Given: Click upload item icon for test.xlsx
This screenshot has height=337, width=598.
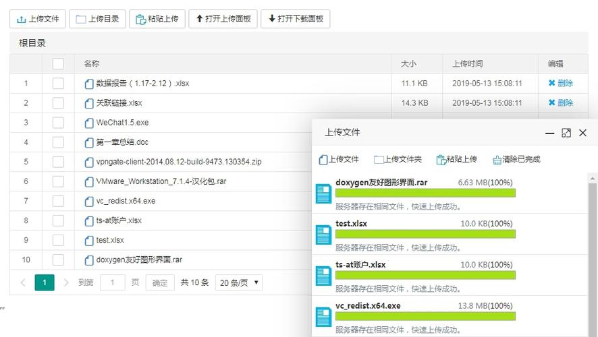Looking at the screenshot, I should (x=323, y=235).
